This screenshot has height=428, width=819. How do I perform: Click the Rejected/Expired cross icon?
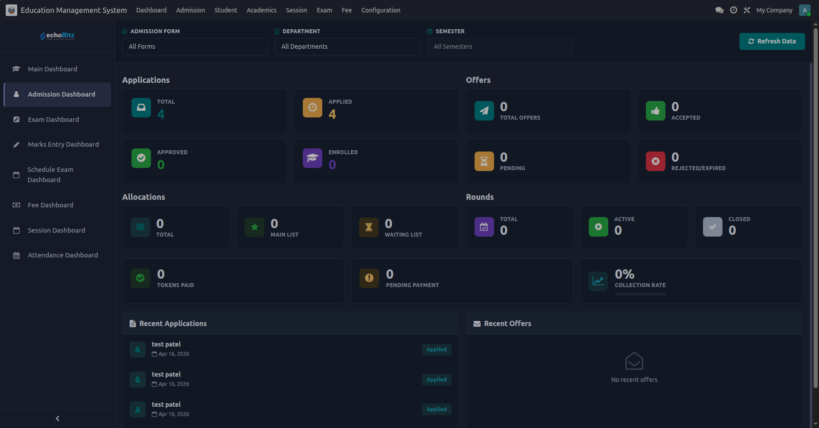[656, 161]
